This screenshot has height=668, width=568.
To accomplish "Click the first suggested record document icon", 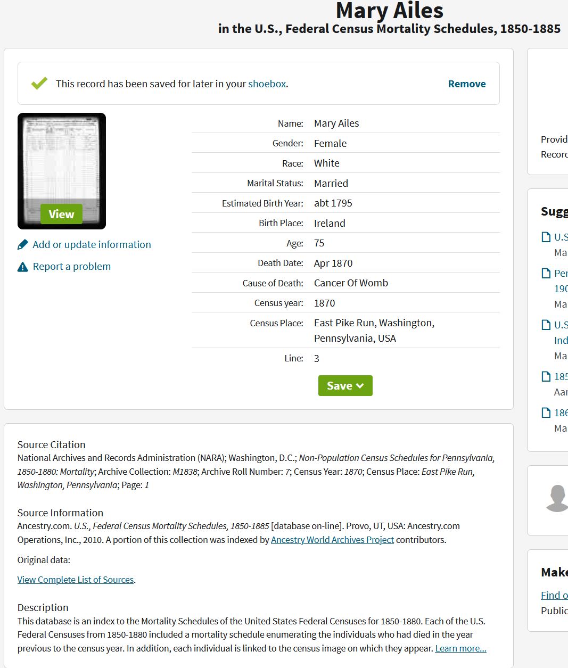I will click(x=546, y=237).
